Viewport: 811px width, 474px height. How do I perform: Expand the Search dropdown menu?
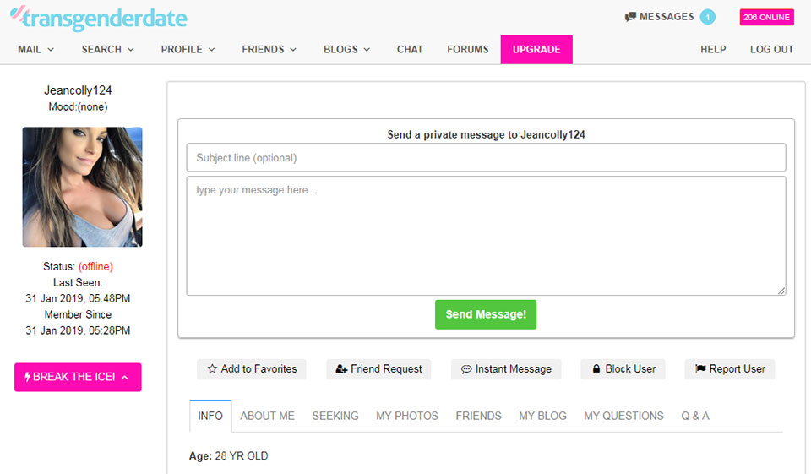tap(107, 49)
